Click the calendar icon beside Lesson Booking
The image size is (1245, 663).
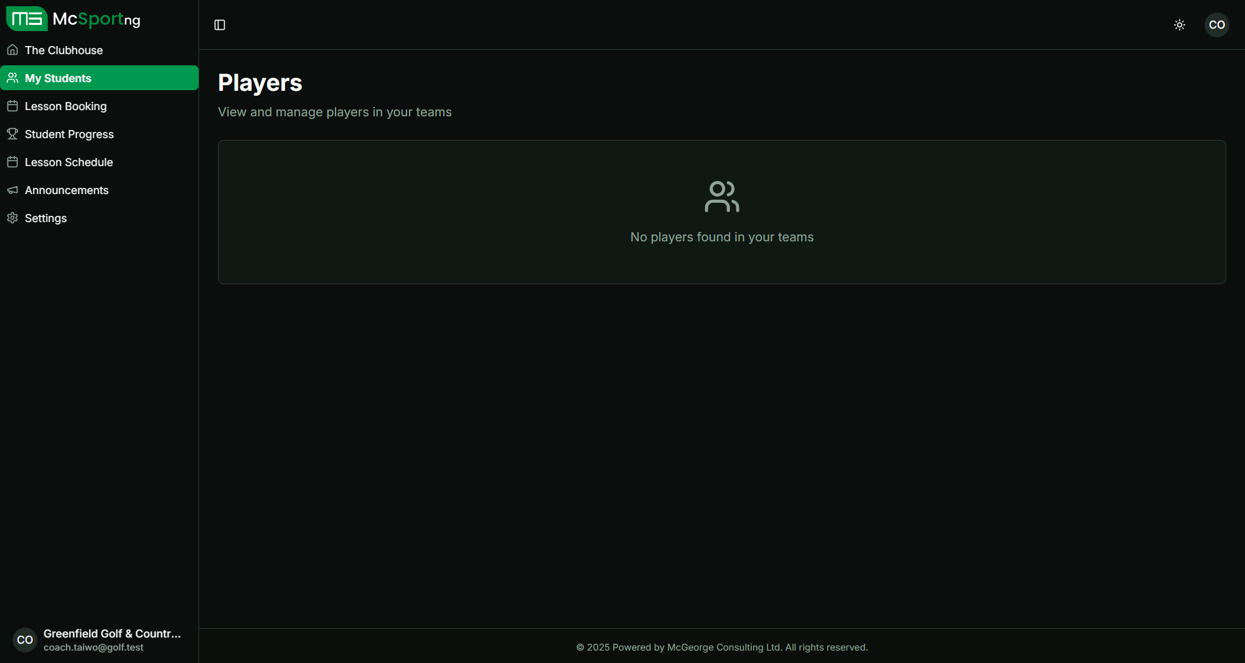12,106
